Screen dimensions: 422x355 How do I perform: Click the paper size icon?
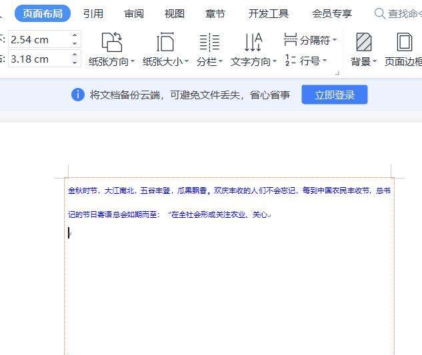(165, 42)
